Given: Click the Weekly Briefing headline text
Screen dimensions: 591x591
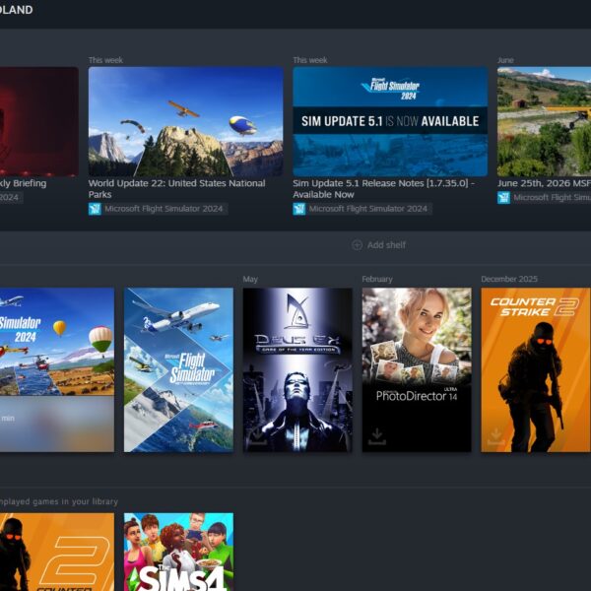Looking at the screenshot, I should pos(24,183).
